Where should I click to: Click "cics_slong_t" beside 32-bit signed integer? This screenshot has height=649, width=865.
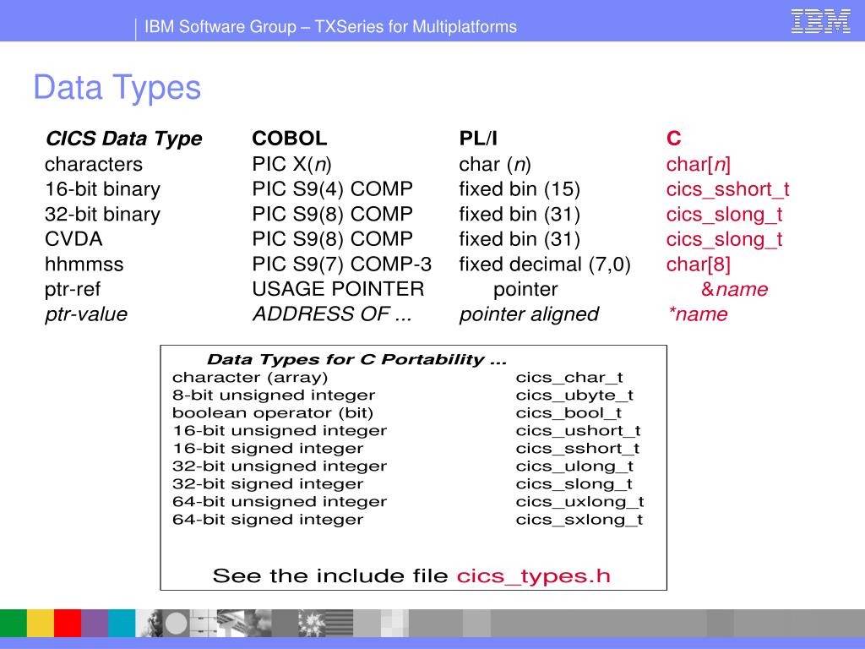pos(574,484)
